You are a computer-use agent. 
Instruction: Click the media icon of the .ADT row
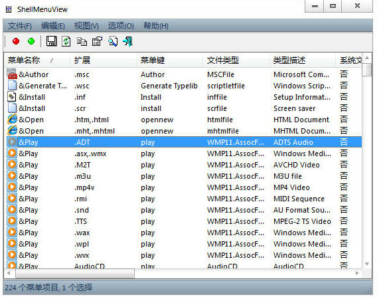coord(12,142)
